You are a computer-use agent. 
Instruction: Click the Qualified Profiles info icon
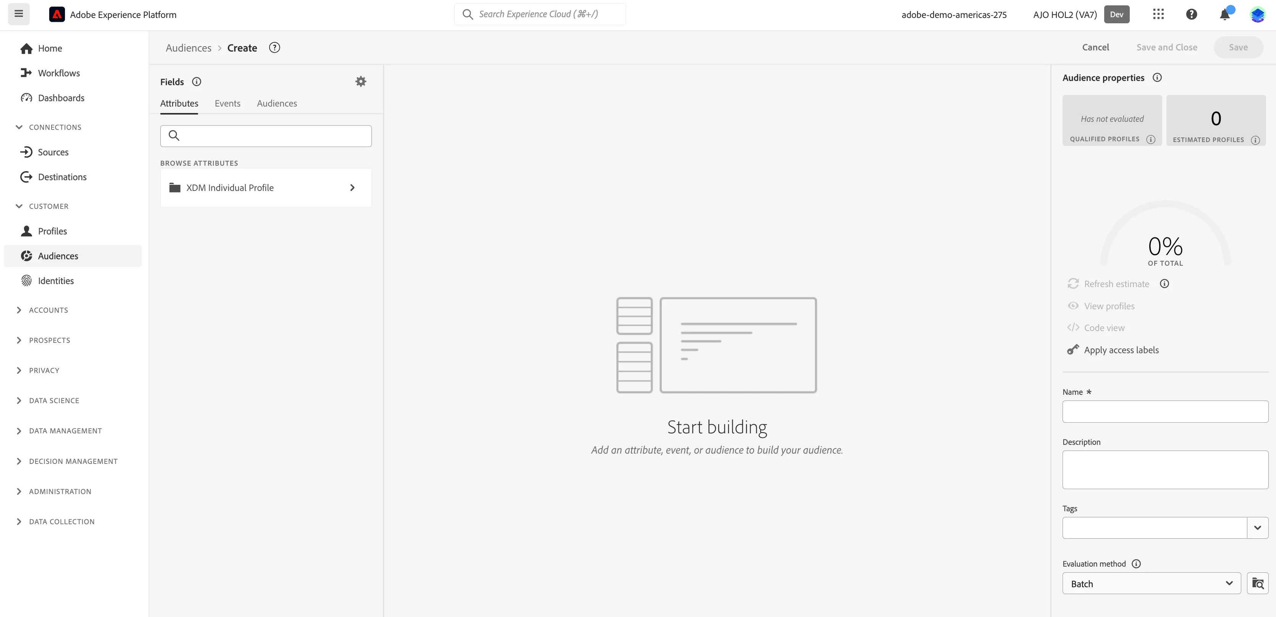tap(1151, 140)
